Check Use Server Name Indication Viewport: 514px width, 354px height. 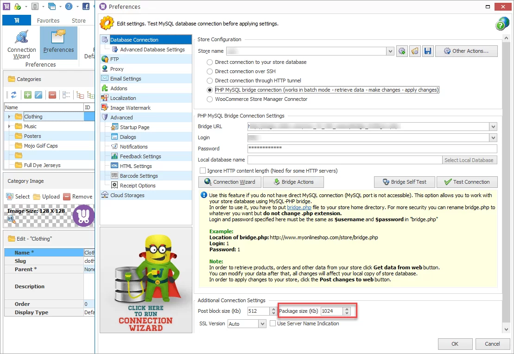[273, 323]
